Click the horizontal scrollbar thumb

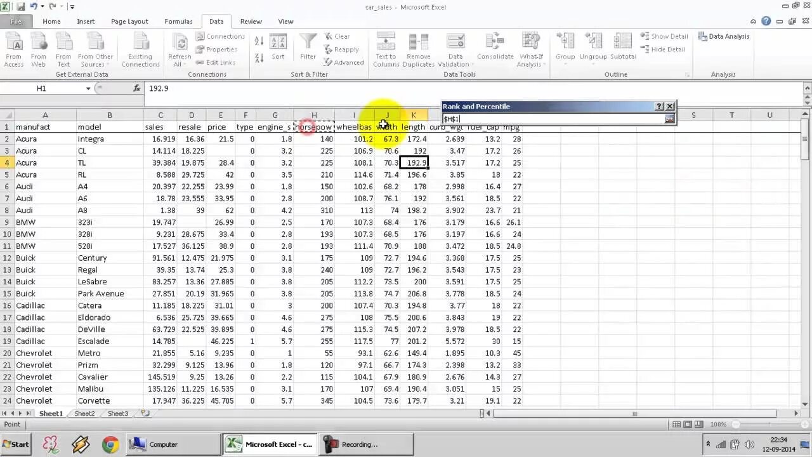click(x=634, y=414)
